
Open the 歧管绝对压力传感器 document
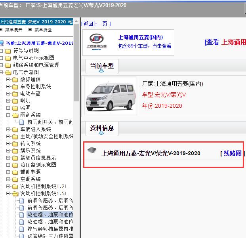coord(50,236)
